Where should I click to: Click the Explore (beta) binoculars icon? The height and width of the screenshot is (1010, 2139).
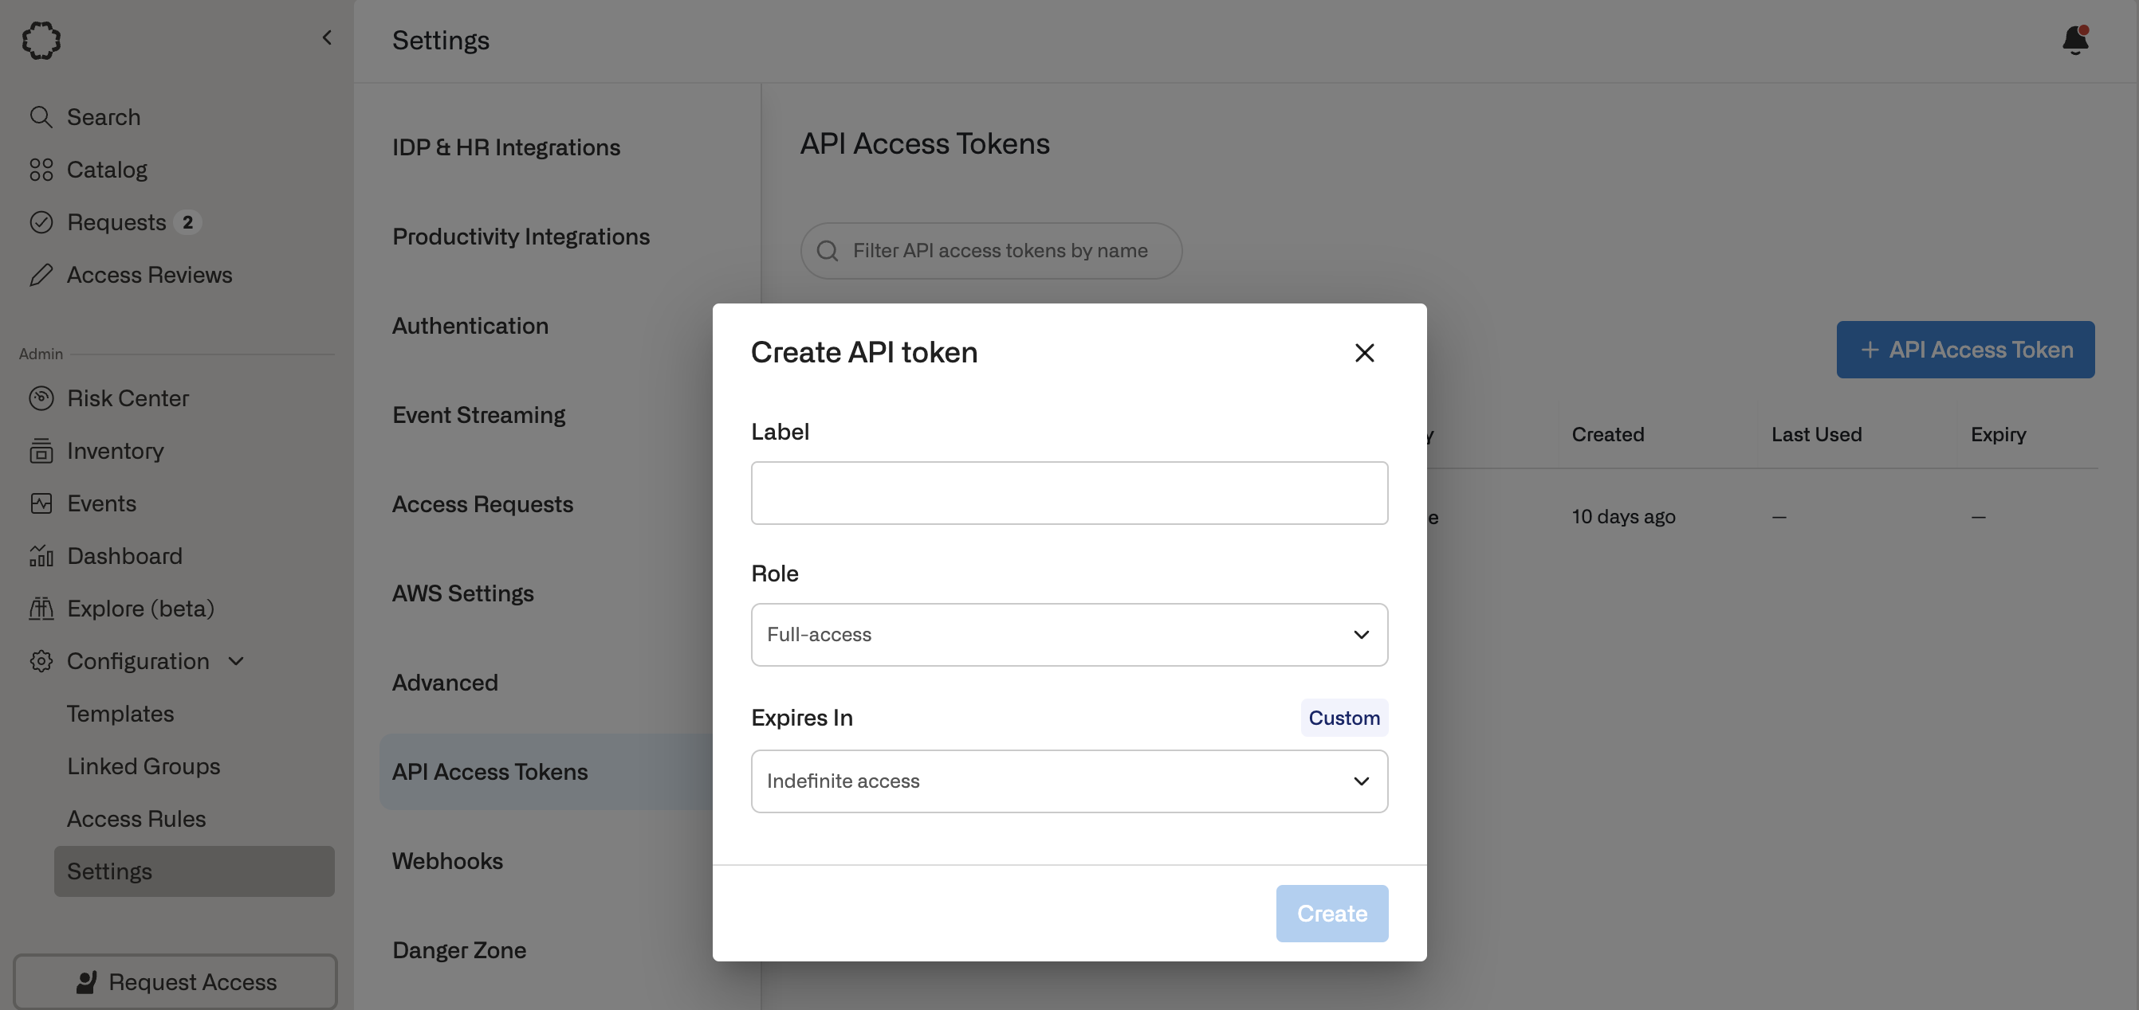(x=41, y=609)
